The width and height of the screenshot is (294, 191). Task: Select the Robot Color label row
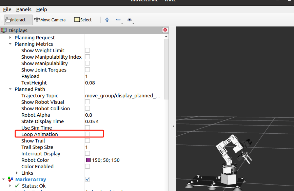pos(35,160)
